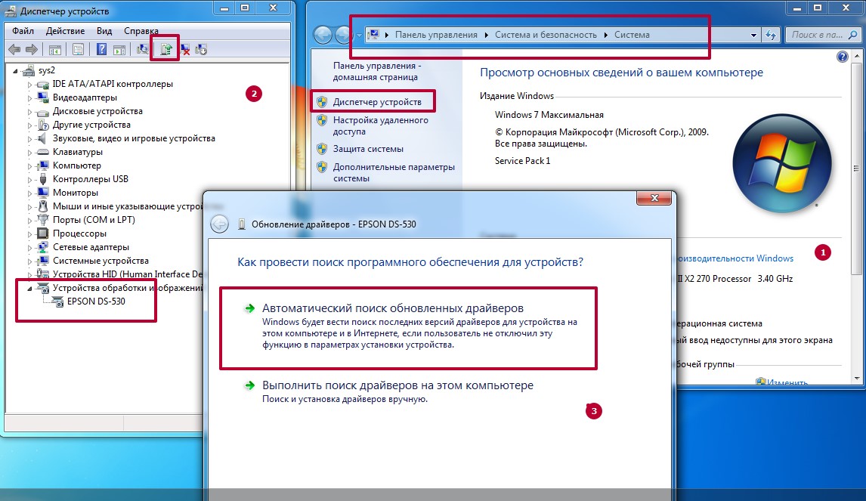Open the Справка menu

click(141, 31)
